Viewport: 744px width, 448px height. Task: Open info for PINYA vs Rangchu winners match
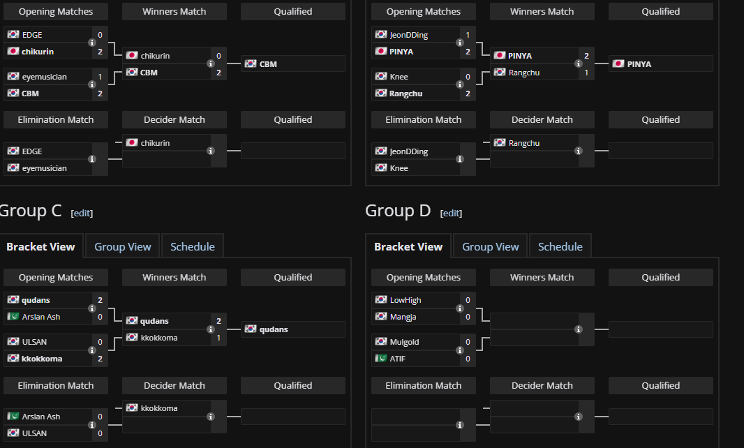click(x=579, y=64)
